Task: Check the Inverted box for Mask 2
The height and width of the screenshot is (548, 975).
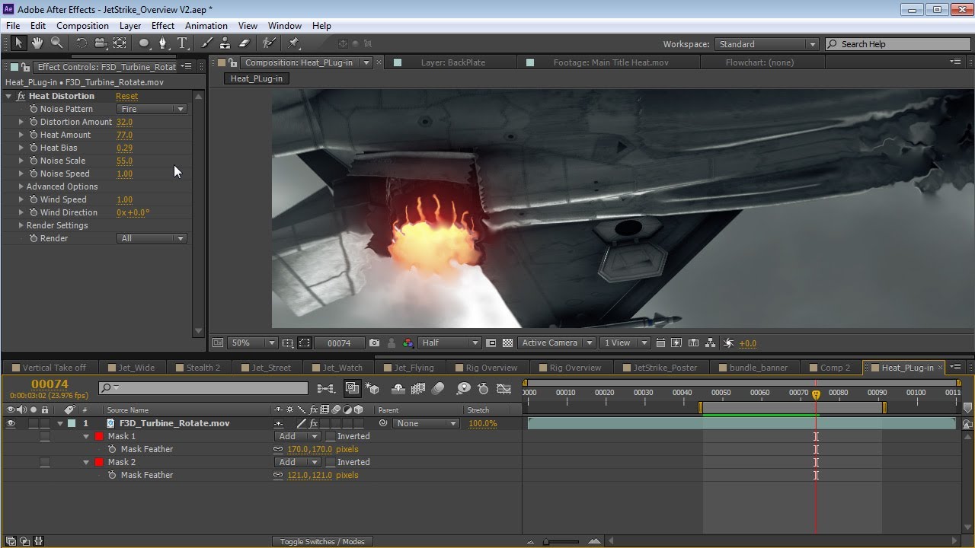Action: [331, 462]
